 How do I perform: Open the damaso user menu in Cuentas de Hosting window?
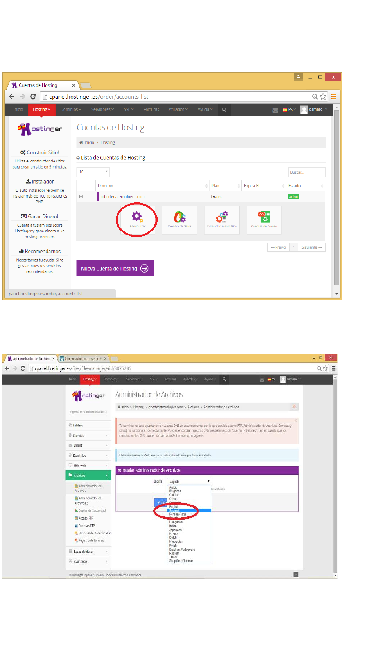tap(313, 110)
